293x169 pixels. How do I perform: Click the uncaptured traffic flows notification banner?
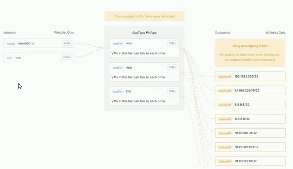pyautogui.click(x=144, y=16)
